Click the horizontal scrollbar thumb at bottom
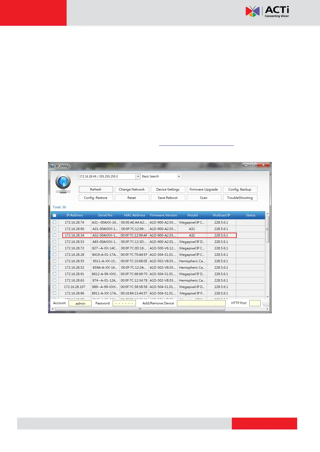320x452 pixels. point(140,309)
